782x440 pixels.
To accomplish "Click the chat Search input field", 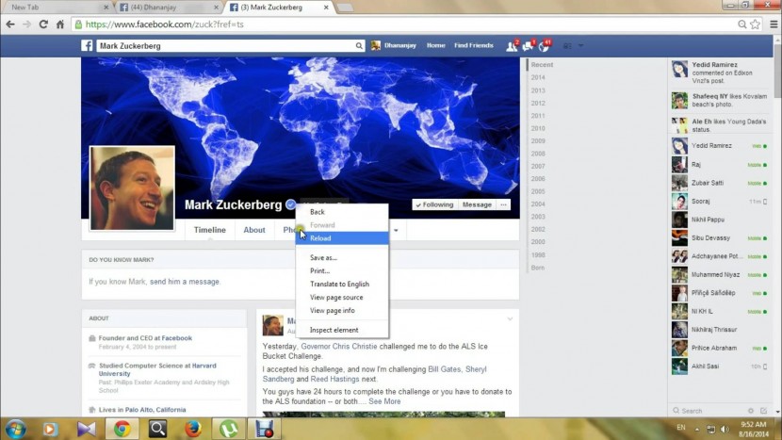I will click(707, 411).
